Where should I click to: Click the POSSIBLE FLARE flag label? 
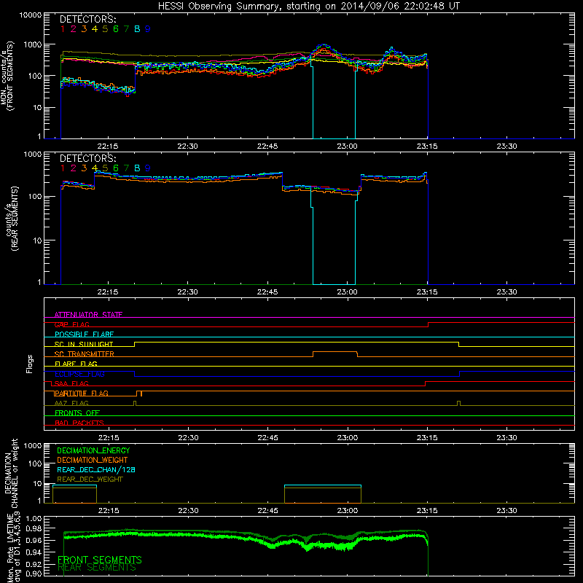click(84, 334)
